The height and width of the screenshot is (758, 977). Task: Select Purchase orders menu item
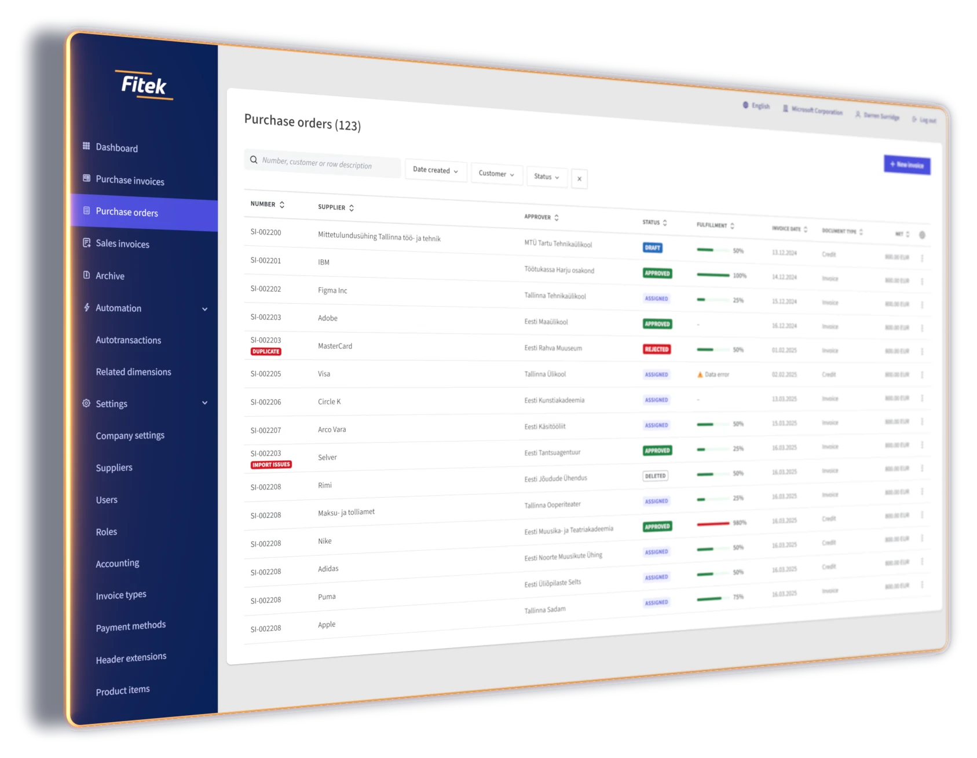click(x=144, y=213)
